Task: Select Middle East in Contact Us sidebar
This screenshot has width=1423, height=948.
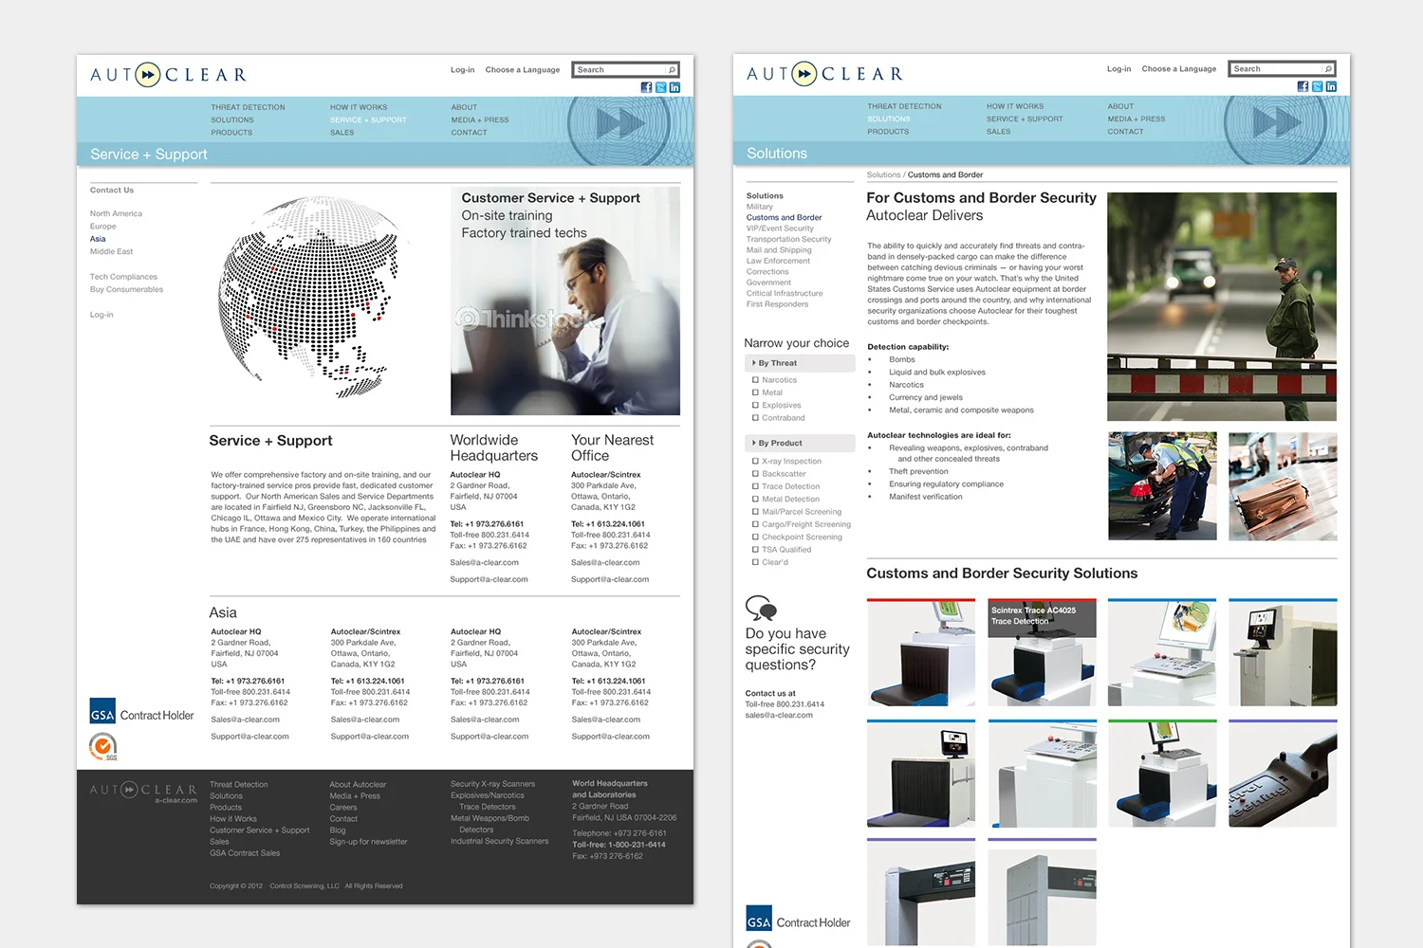Action: click(x=111, y=251)
